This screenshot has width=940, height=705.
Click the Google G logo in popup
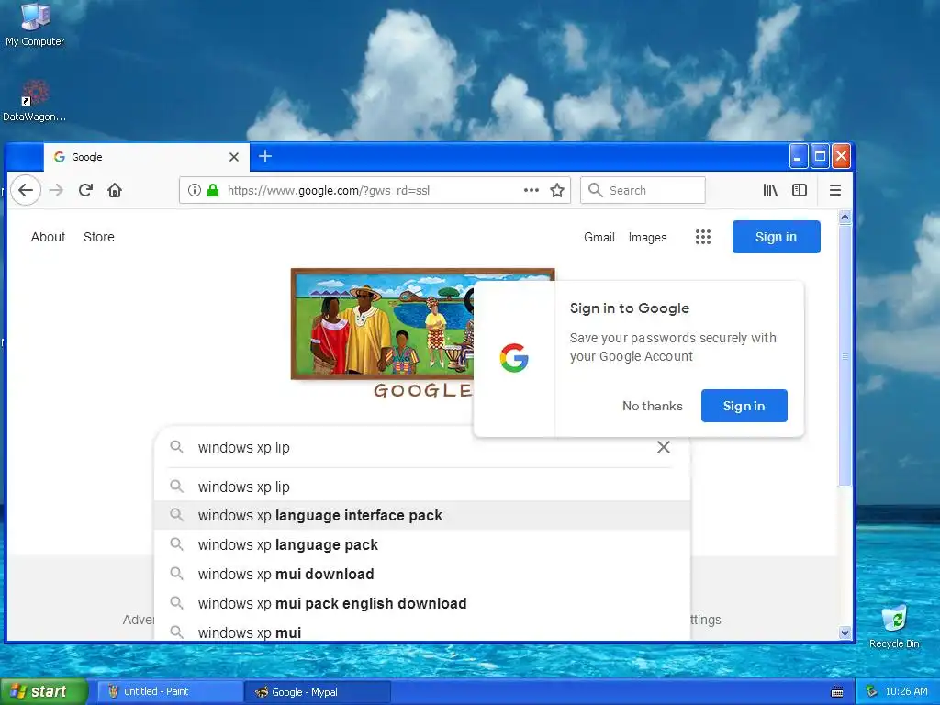(514, 358)
